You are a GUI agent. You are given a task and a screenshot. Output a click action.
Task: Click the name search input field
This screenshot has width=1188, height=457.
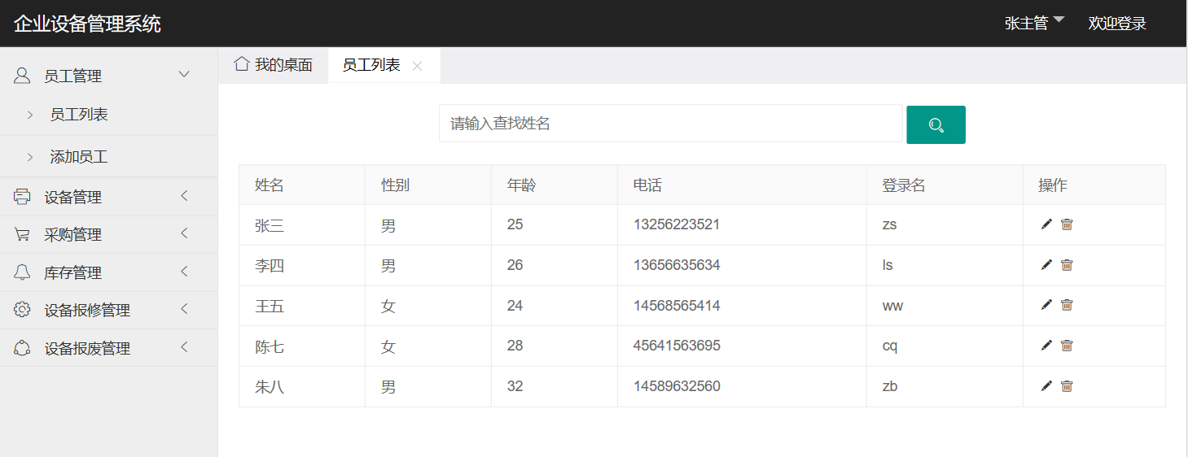pos(670,124)
